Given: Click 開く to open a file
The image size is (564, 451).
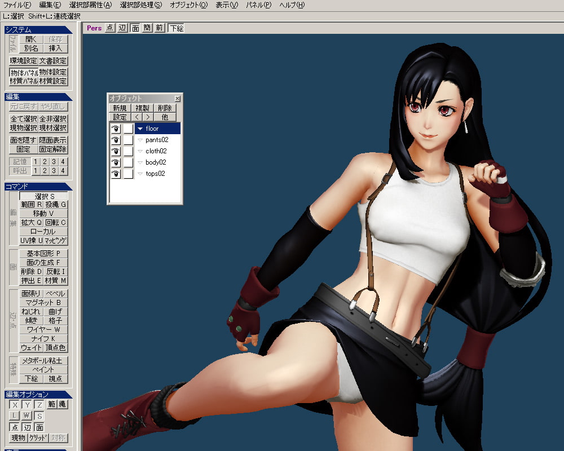Looking at the screenshot, I should click(31, 39).
